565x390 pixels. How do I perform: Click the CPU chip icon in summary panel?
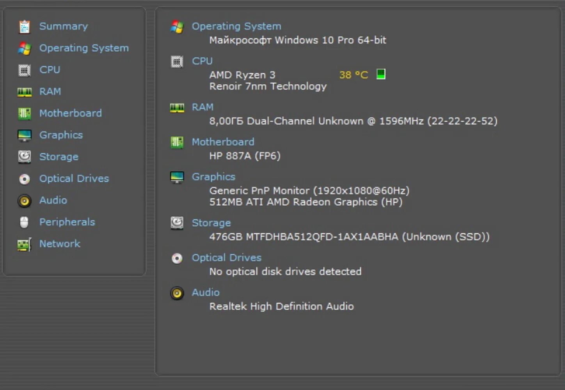[177, 62]
